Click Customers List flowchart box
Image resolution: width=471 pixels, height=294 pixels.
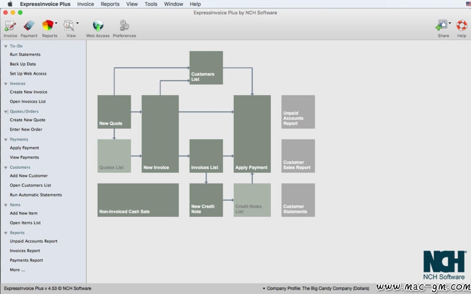click(206, 68)
